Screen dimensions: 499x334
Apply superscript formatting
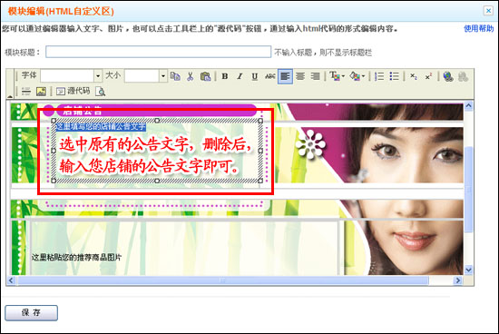[x=428, y=76]
